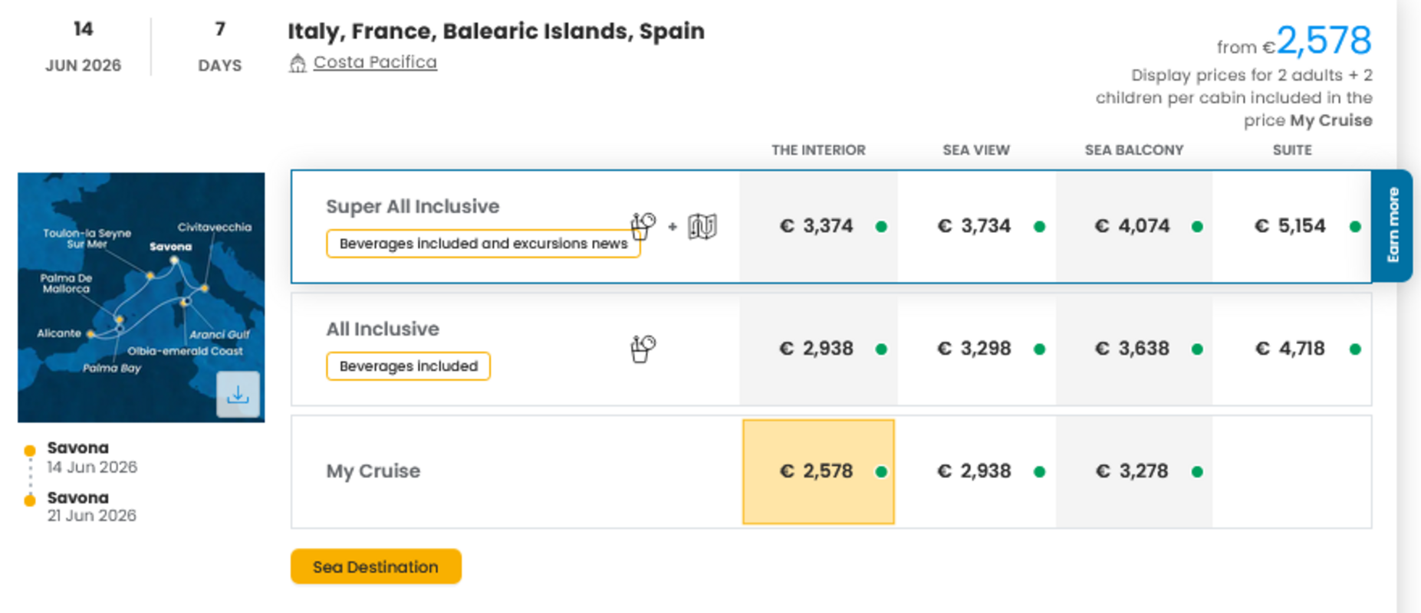Click the Beverages included badge under All Inclusive

coord(408,366)
